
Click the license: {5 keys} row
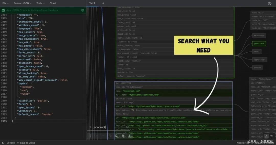[175, 42]
